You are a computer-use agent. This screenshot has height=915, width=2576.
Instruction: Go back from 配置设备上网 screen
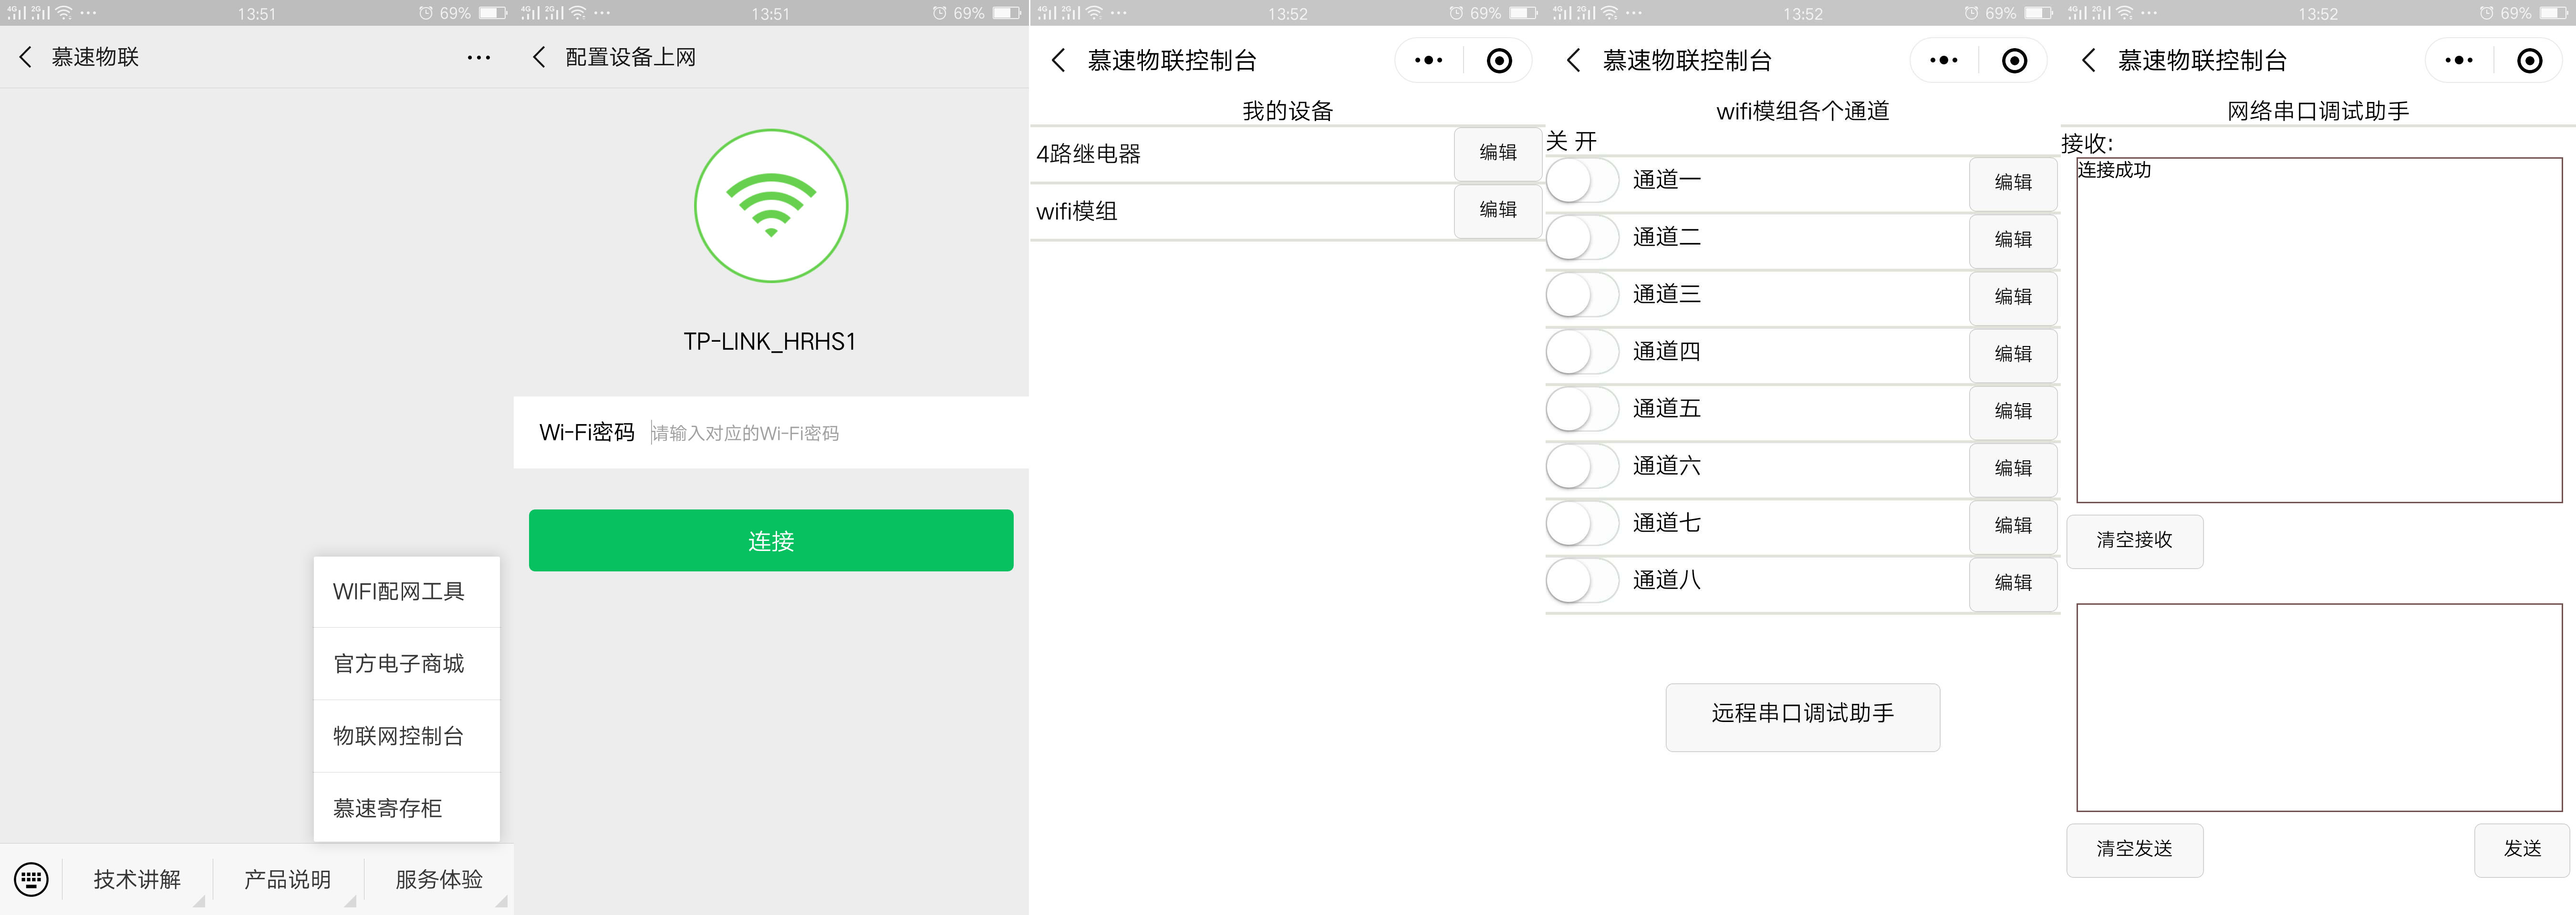click(x=539, y=57)
